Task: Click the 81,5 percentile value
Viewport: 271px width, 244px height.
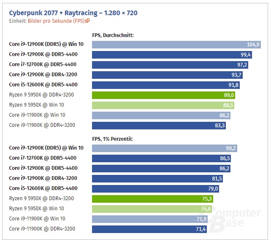Action: click(x=217, y=179)
